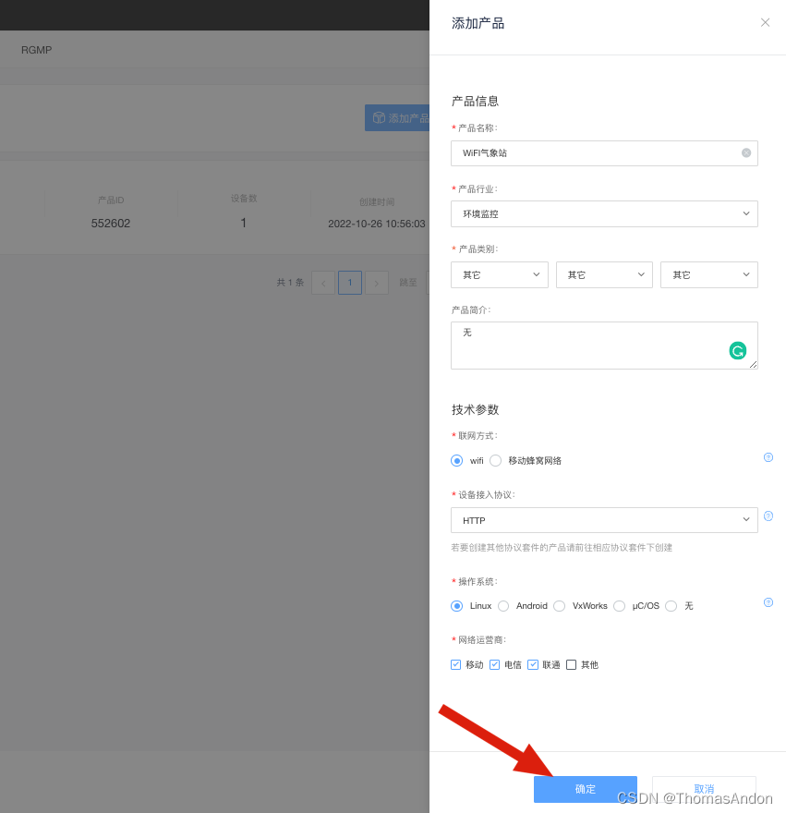
Task: Click the 产品信息 section heading
Action: (x=475, y=101)
